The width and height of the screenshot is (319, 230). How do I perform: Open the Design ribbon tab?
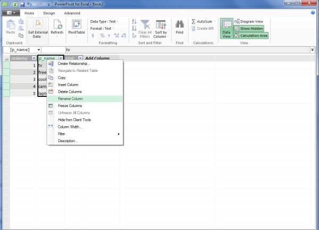click(x=49, y=13)
